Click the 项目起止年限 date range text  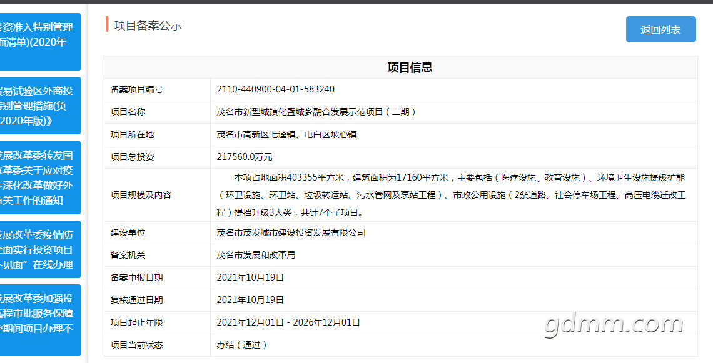[288, 322]
